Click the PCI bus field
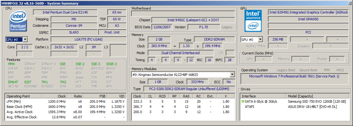The height and width of the screenshot is (126, 353). [x=308, y=32]
